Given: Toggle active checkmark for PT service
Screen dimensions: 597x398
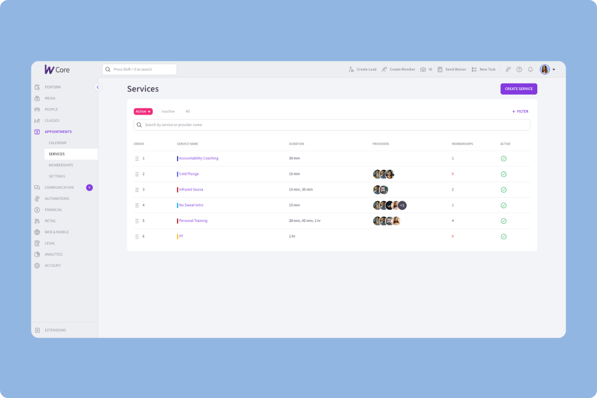Looking at the screenshot, I should tap(503, 236).
